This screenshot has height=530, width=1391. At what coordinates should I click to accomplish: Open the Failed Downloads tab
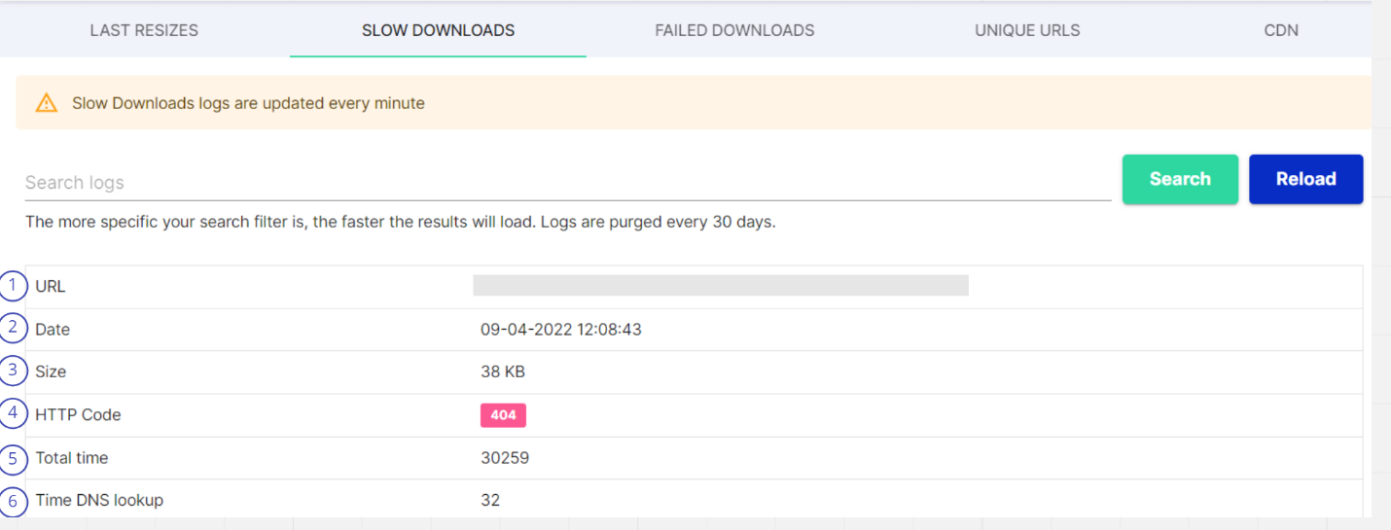pyautogui.click(x=734, y=30)
